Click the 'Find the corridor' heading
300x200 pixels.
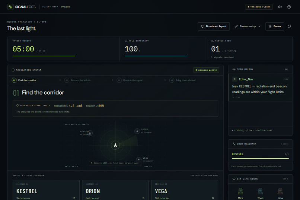(x=43, y=93)
